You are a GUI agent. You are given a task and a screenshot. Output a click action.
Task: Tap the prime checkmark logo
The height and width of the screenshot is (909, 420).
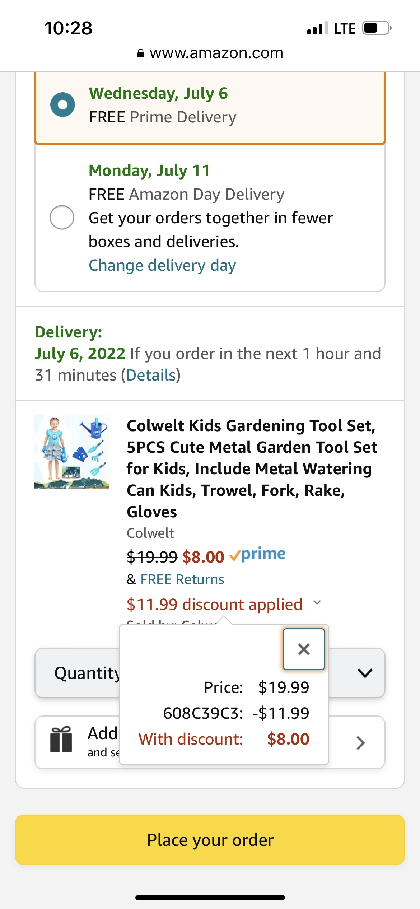click(x=257, y=555)
